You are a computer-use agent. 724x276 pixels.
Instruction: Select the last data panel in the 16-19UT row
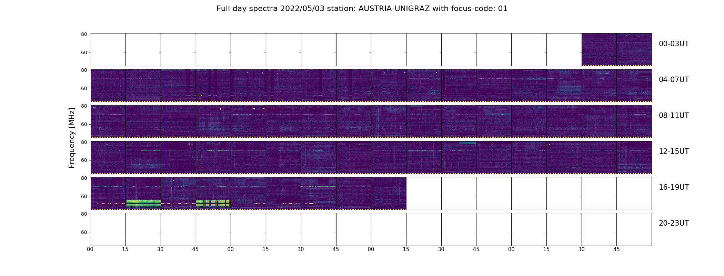click(389, 193)
